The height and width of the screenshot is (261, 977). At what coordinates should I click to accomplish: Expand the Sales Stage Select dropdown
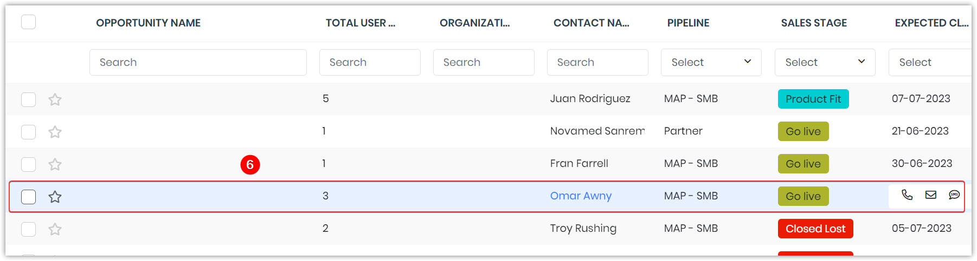pyautogui.click(x=825, y=62)
